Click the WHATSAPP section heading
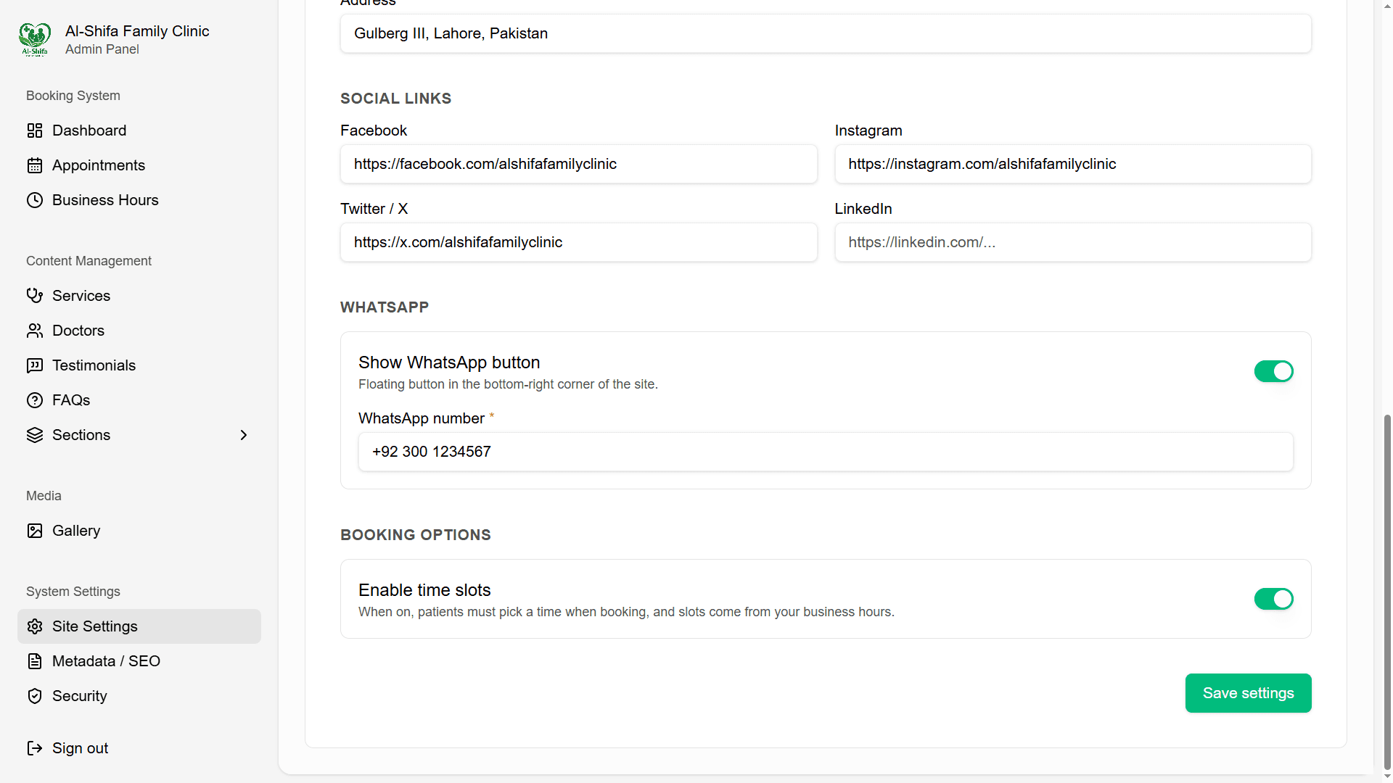 tap(385, 307)
